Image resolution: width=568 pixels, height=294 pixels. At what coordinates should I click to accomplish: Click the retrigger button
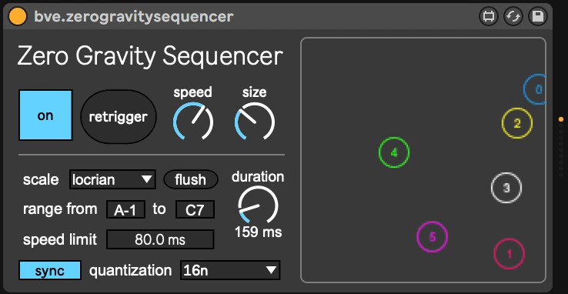coord(119,116)
